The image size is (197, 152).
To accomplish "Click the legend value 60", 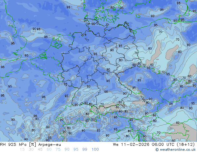I will pos(49,150).
